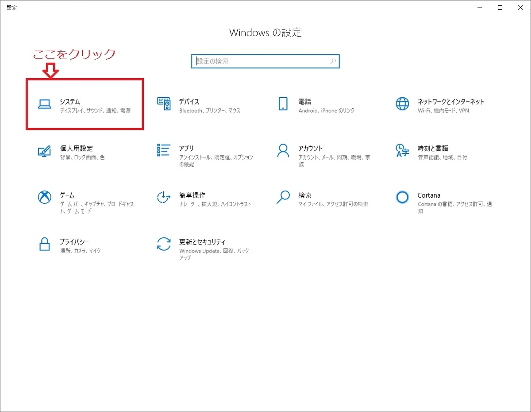Click the search magnifier in 設定の検索 box
The height and width of the screenshot is (412, 531).
coord(333,61)
